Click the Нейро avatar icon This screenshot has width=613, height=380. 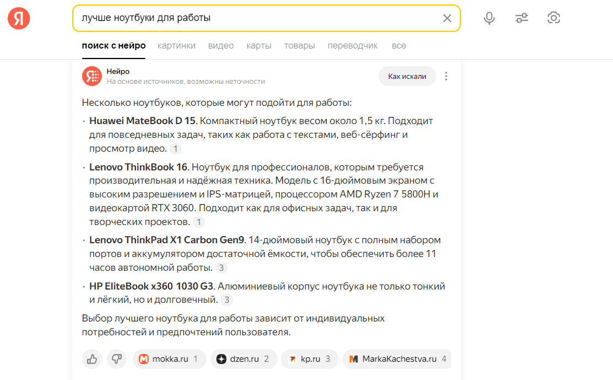pos(92,76)
